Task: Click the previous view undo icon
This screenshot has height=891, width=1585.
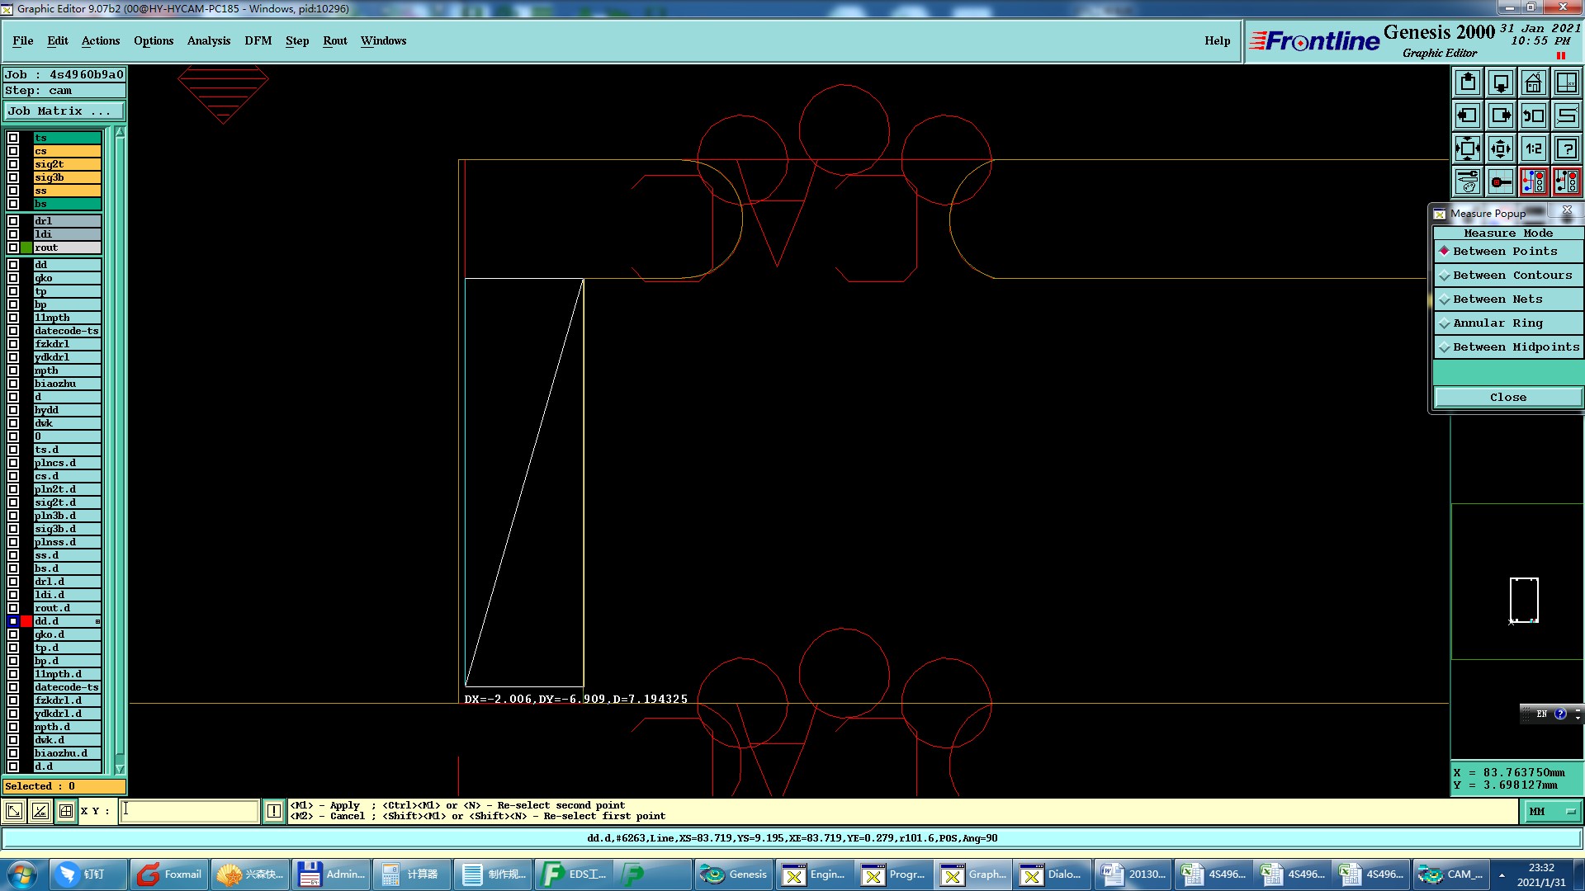Action: pyautogui.click(x=1533, y=115)
